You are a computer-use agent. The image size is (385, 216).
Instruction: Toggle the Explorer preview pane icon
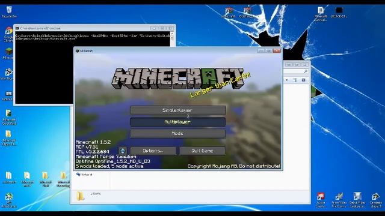(x=295, y=80)
